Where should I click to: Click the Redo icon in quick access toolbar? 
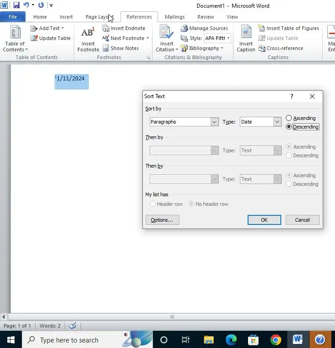pos(41,5)
